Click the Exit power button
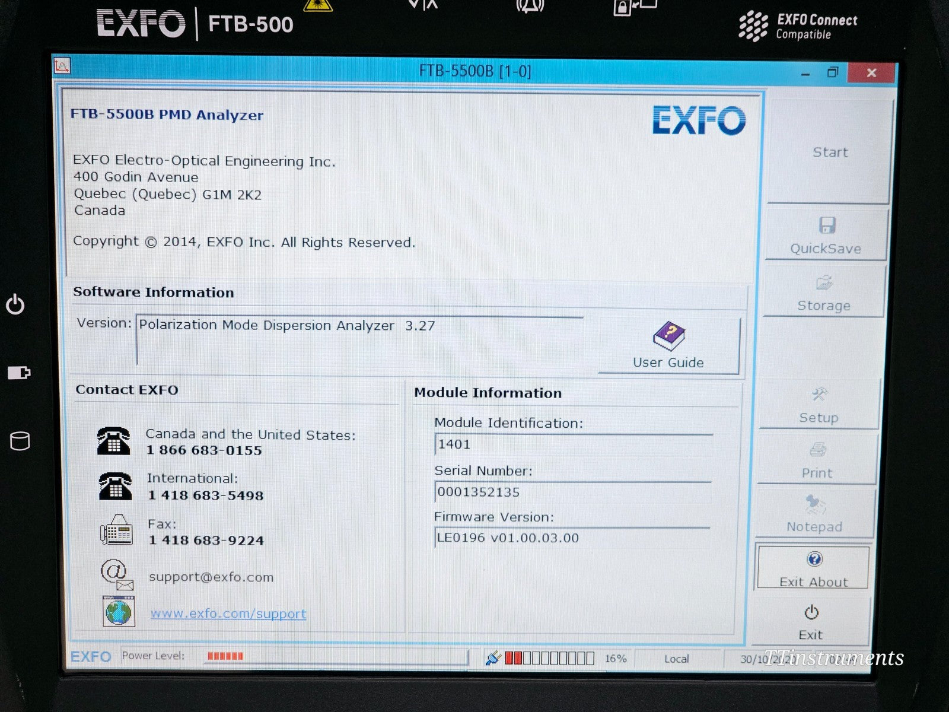This screenshot has width=949, height=712. (811, 621)
